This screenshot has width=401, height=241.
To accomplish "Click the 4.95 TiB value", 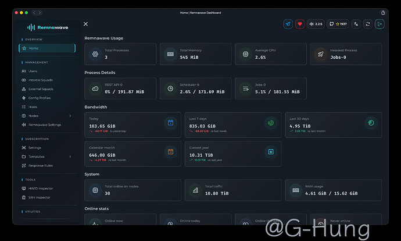I will (x=300, y=126).
